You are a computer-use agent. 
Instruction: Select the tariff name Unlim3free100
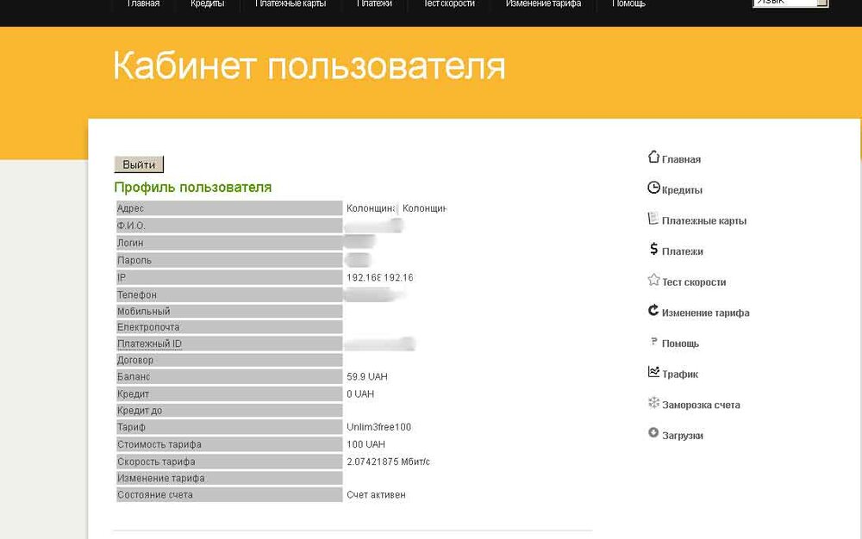coord(378,427)
